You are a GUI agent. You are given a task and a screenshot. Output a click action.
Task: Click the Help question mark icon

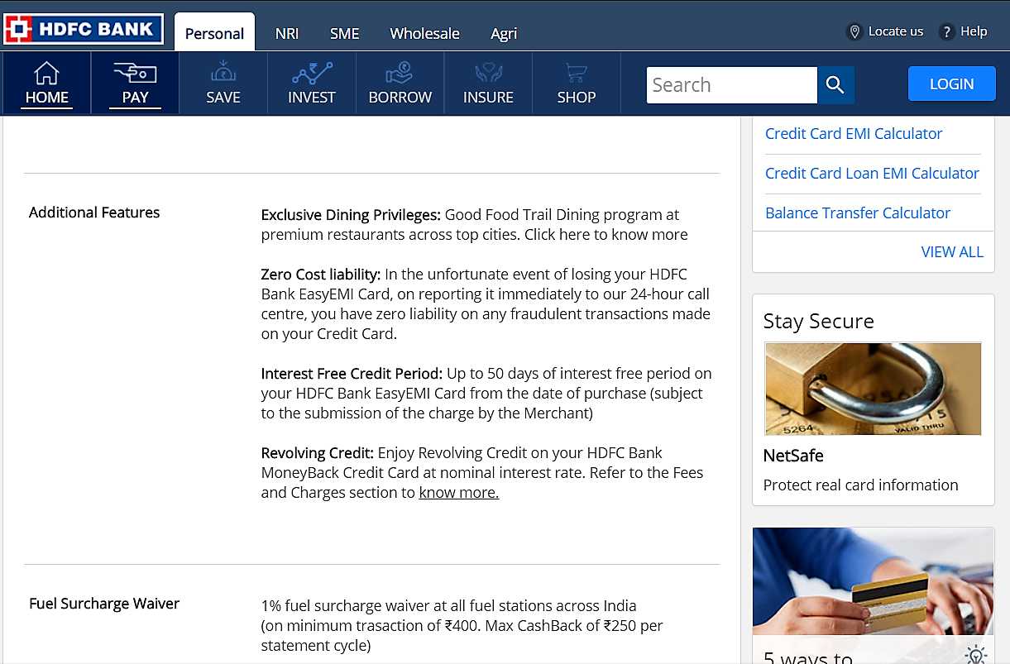pos(947,31)
